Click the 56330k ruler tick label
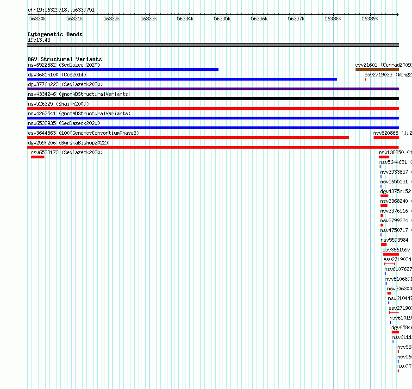 37,19
